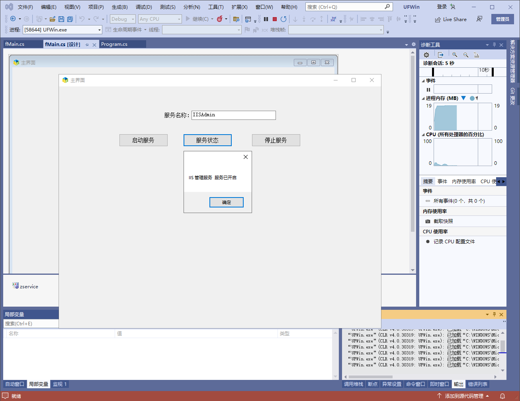Close the message box with X

pos(246,157)
